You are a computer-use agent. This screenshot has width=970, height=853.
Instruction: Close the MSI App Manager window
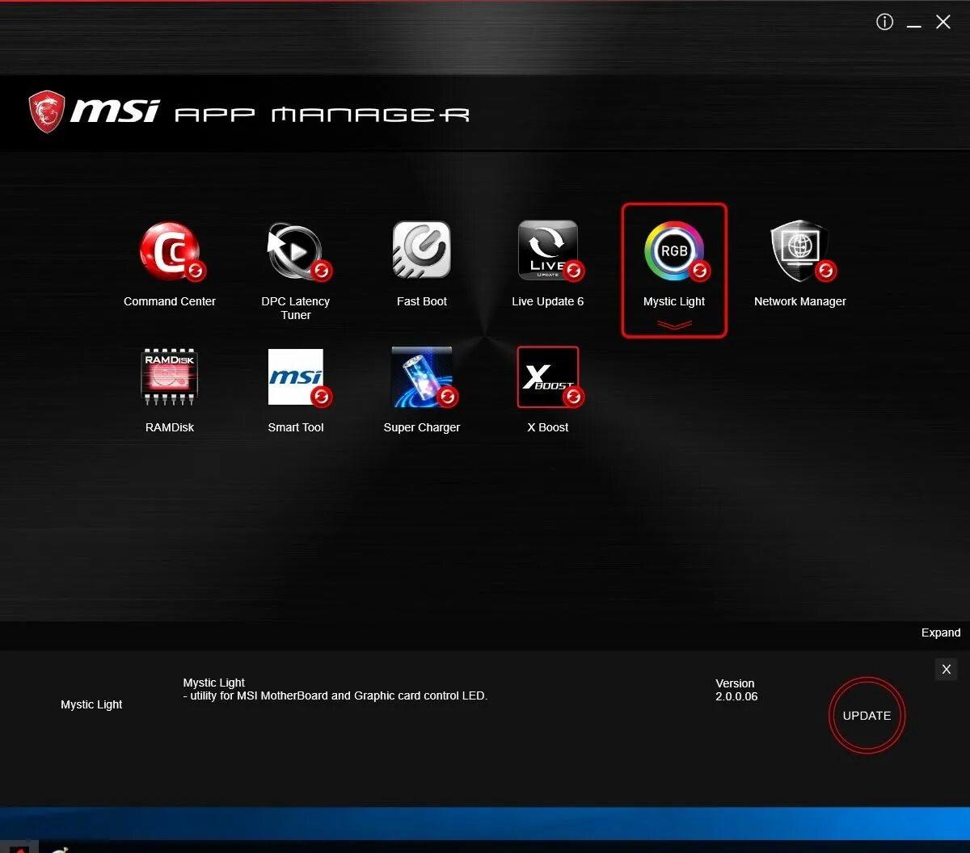coord(943,23)
